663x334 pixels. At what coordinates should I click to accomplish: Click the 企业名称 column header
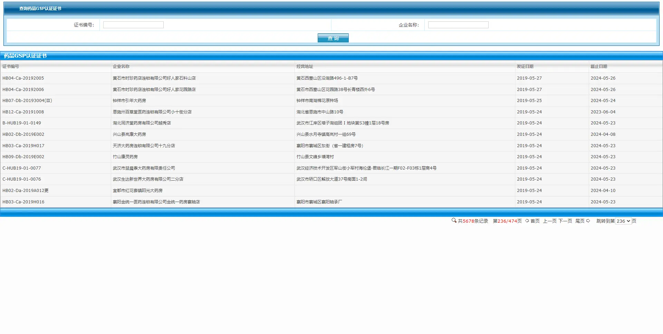(x=121, y=67)
